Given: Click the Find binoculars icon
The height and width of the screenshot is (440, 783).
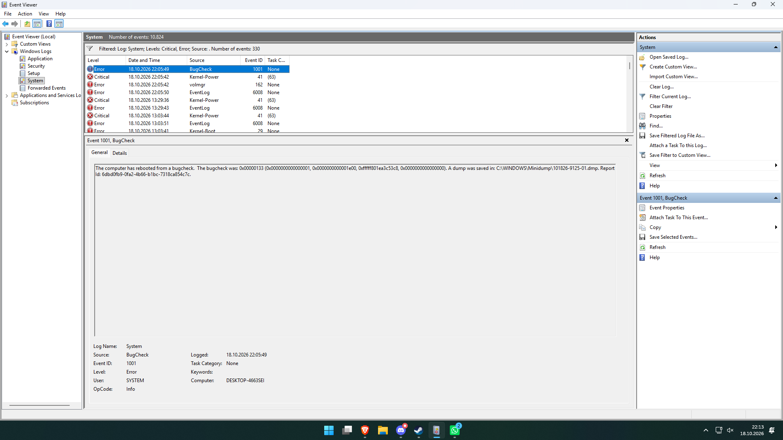Looking at the screenshot, I should 642,126.
